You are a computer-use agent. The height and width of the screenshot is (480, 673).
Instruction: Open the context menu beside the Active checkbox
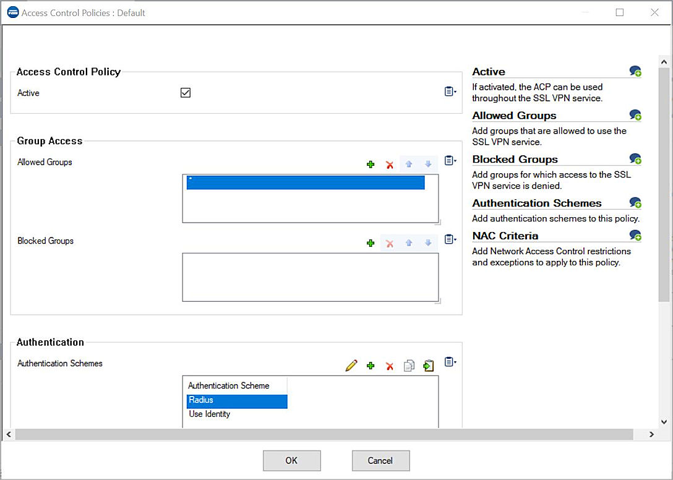[450, 92]
